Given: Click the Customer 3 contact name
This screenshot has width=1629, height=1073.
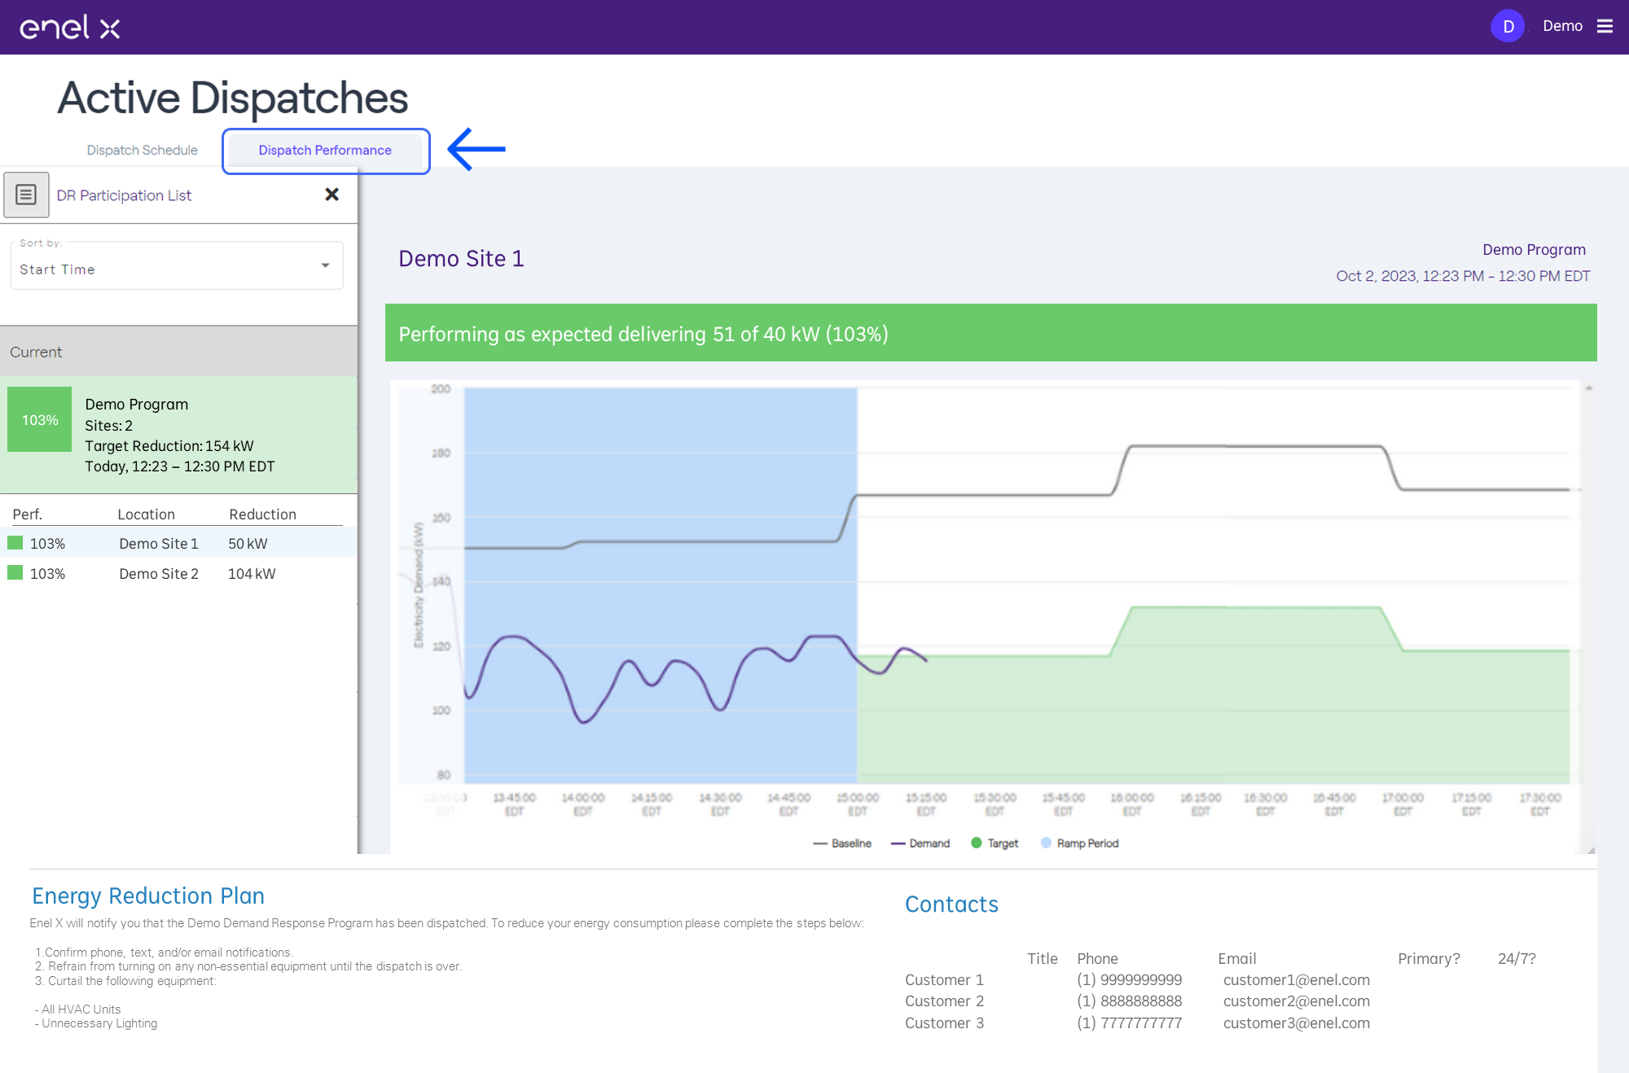Looking at the screenshot, I should click(944, 1023).
